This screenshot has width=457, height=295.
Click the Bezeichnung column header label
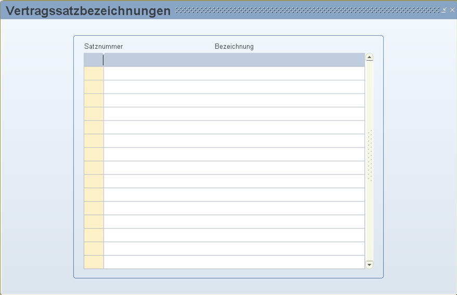(x=234, y=47)
